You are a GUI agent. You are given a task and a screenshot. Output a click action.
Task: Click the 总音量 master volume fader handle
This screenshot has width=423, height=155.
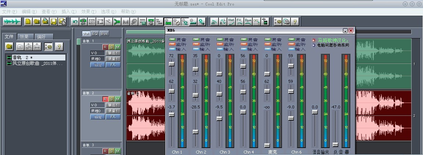pos(335,144)
